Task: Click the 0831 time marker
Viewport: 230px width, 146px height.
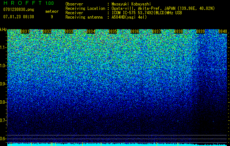Action: point(25,31)
